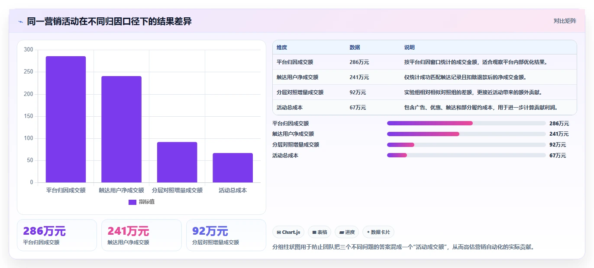Click the 数据 column header
Screen dimensions: 594x268
pyautogui.click(x=355, y=48)
